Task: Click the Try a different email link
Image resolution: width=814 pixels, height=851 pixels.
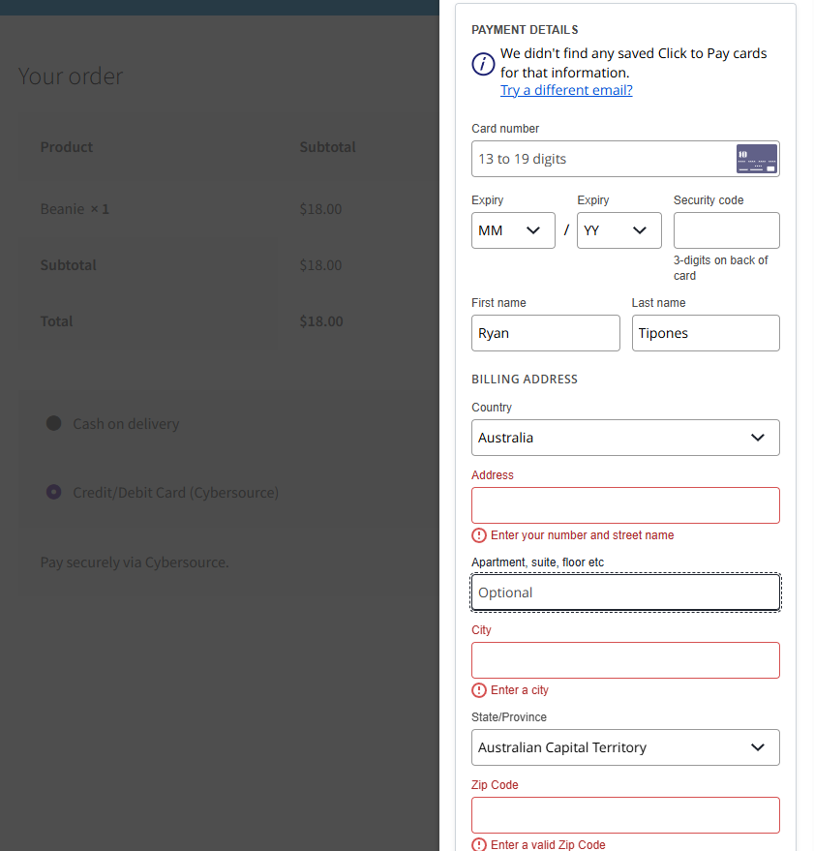Action: (566, 90)
